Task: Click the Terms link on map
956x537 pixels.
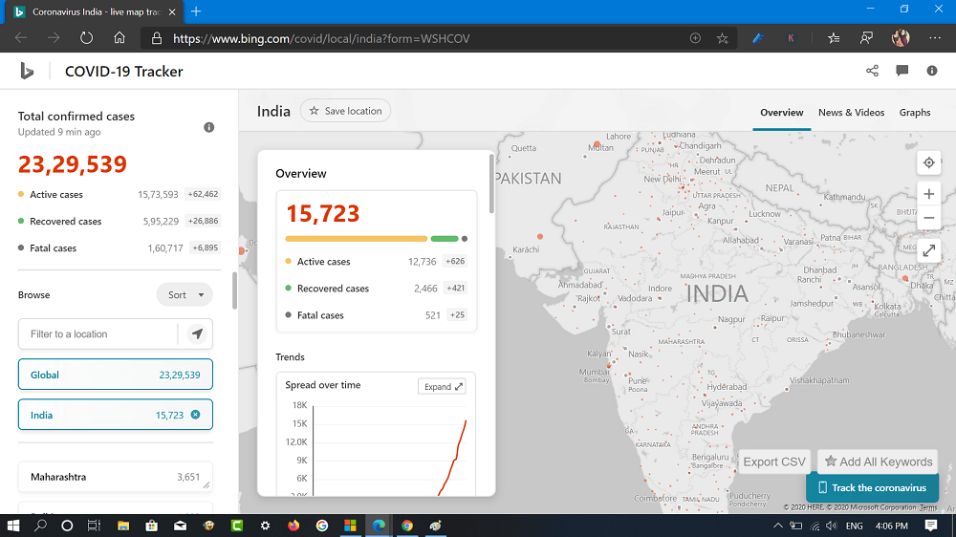Action: coord(928,507)
